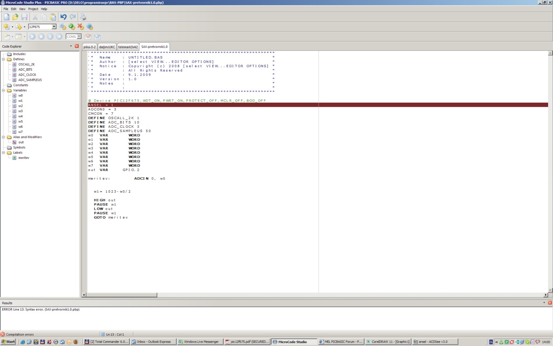Open Total Commander from the taskbar
Image resolution: width=553 pixels, height=346 pixels.
(x=106, y=342)
